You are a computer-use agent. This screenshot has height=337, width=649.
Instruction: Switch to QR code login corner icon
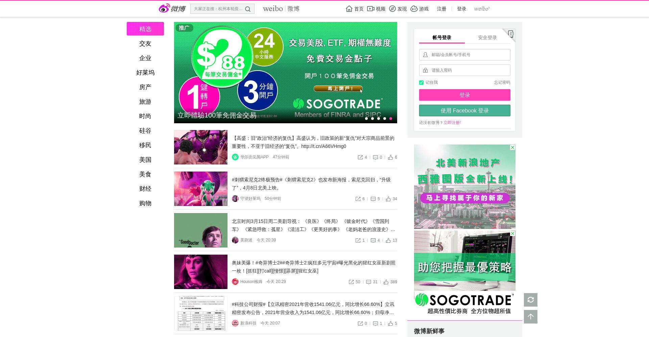[x=510, y=34]
